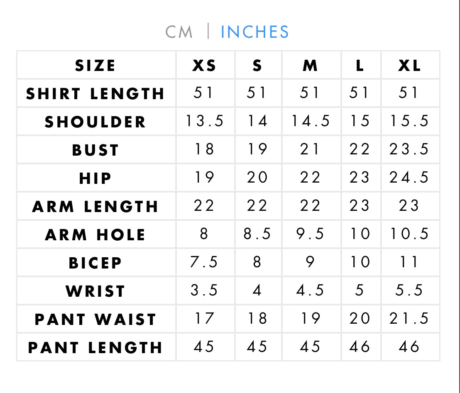Click the SHIRT LENGTH row label

[95, 94]
